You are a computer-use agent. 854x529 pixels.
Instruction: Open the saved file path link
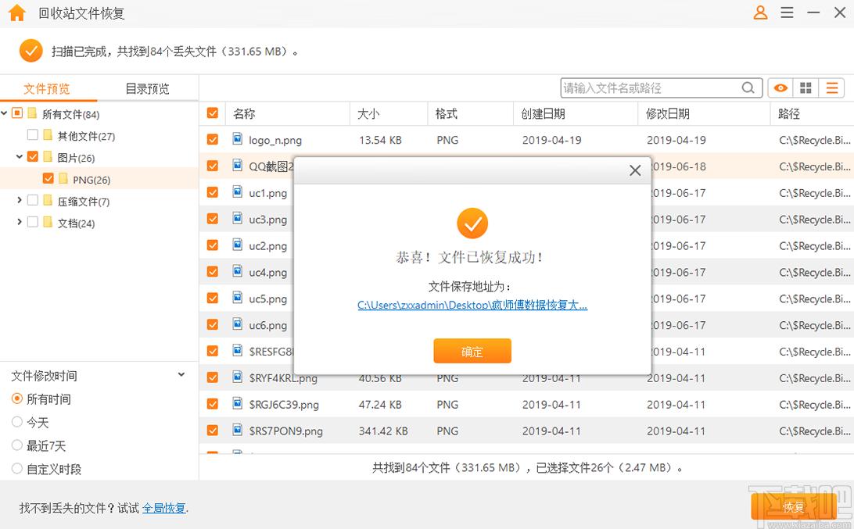[472, 306]
